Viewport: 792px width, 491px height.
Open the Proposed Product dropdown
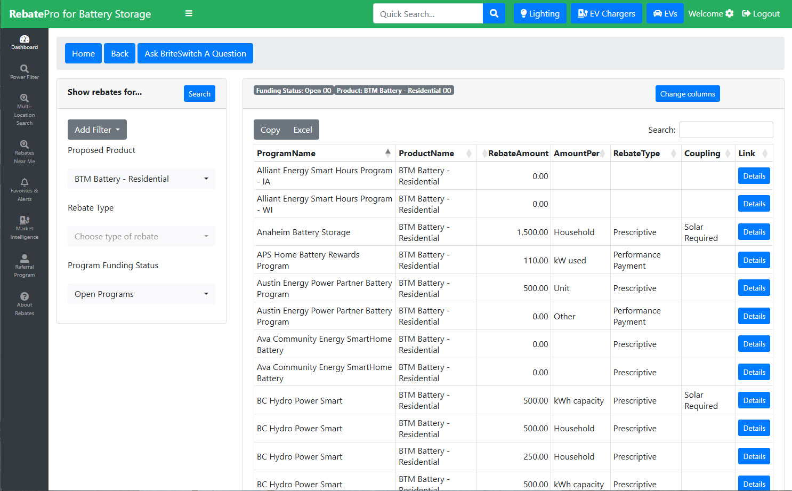coord(141,179)
